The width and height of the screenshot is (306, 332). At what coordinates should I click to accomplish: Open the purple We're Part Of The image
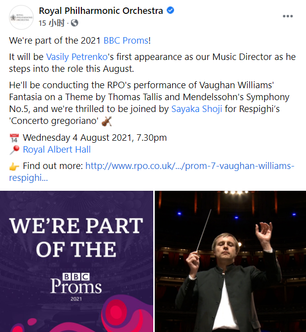76,261
